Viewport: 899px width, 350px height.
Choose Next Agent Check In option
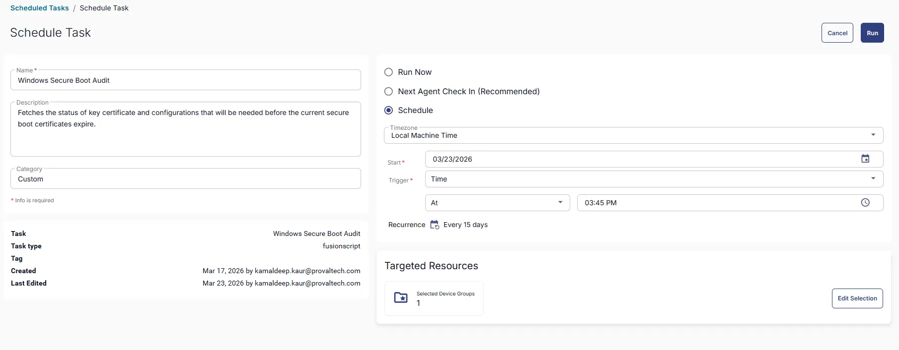389,92
